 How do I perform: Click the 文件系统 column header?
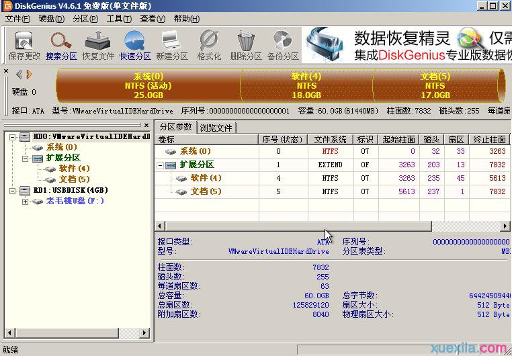331,140
